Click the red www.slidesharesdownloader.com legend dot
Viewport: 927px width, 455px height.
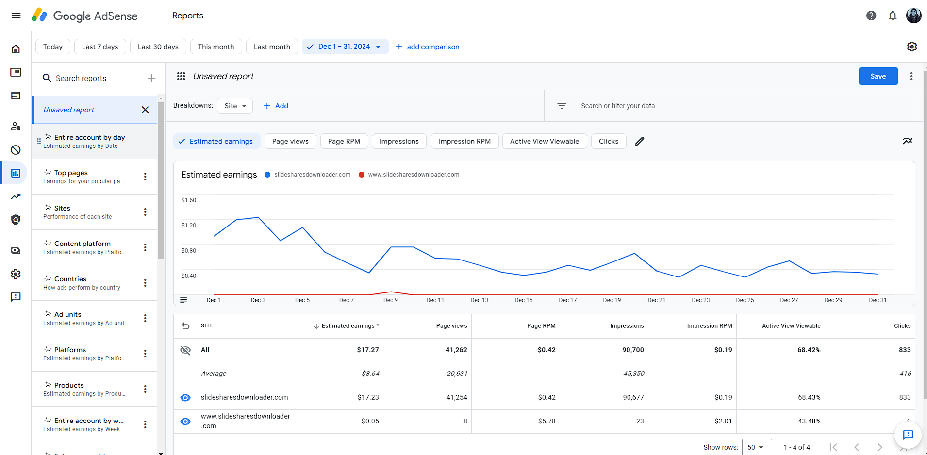click(x=362, y=175)
